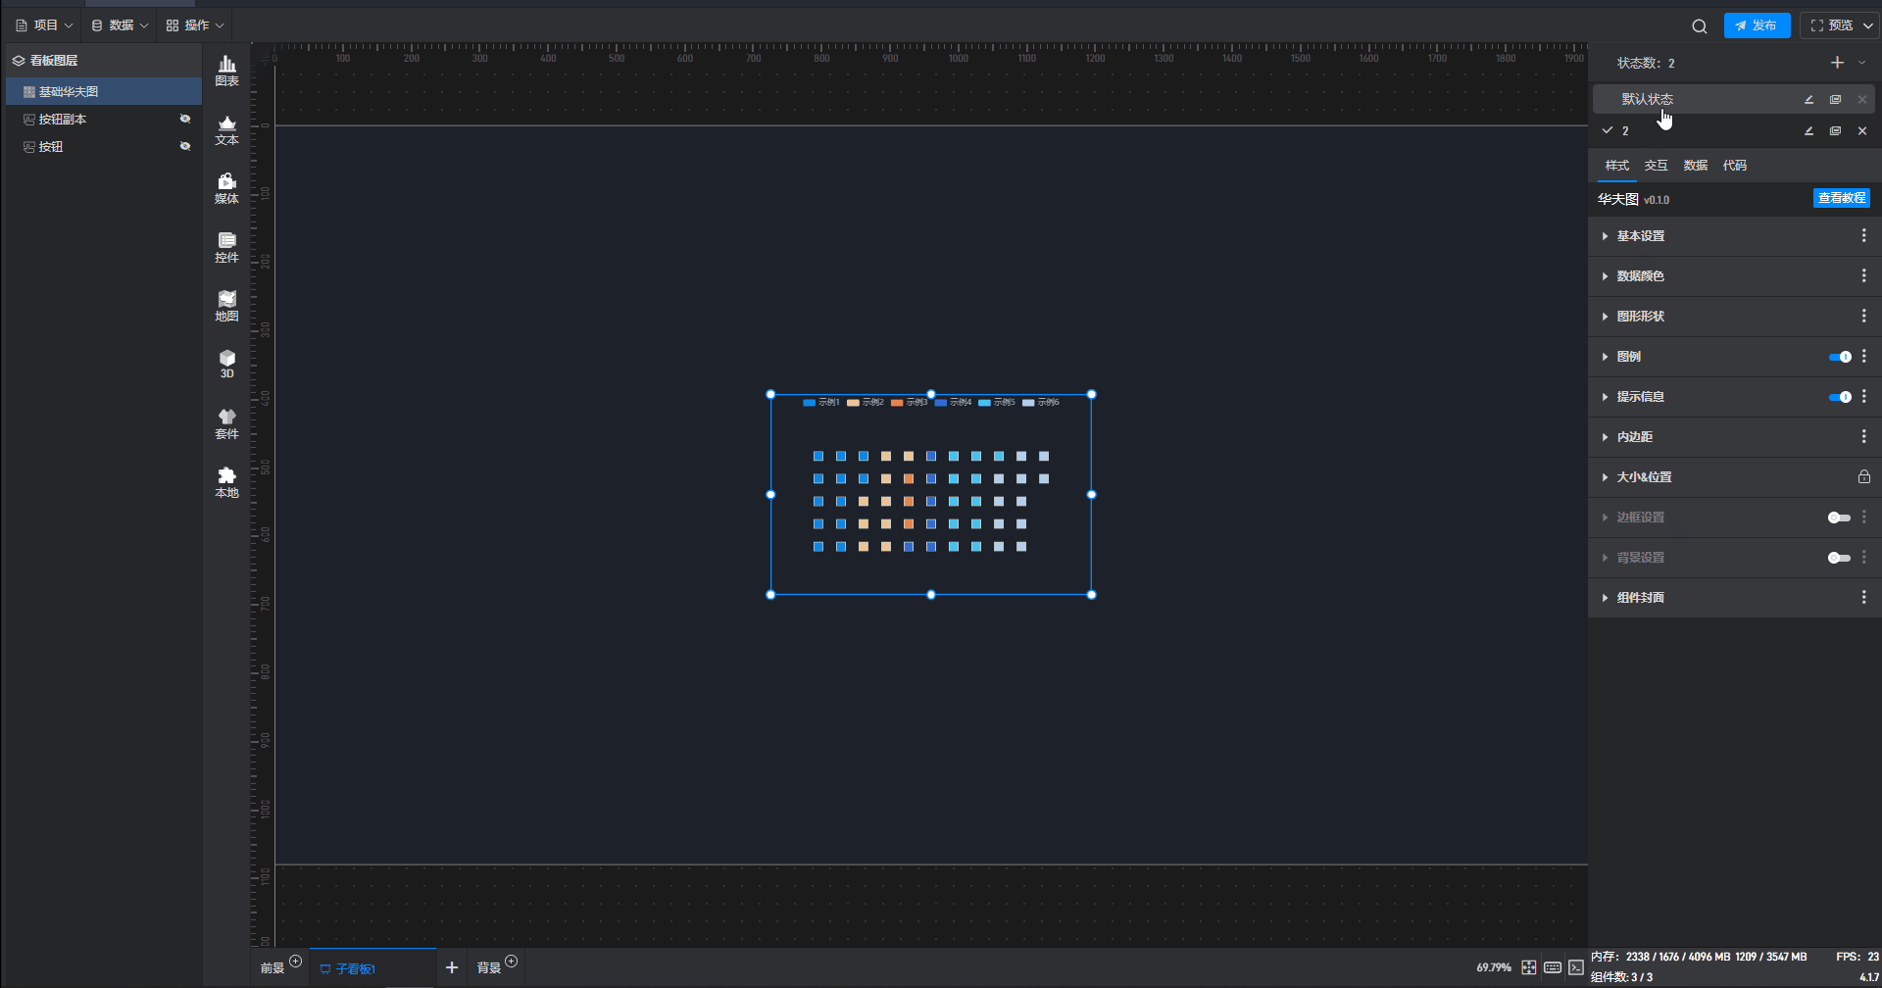
Task: Open the 图表 chart components icon
Action: coord(226,71)
